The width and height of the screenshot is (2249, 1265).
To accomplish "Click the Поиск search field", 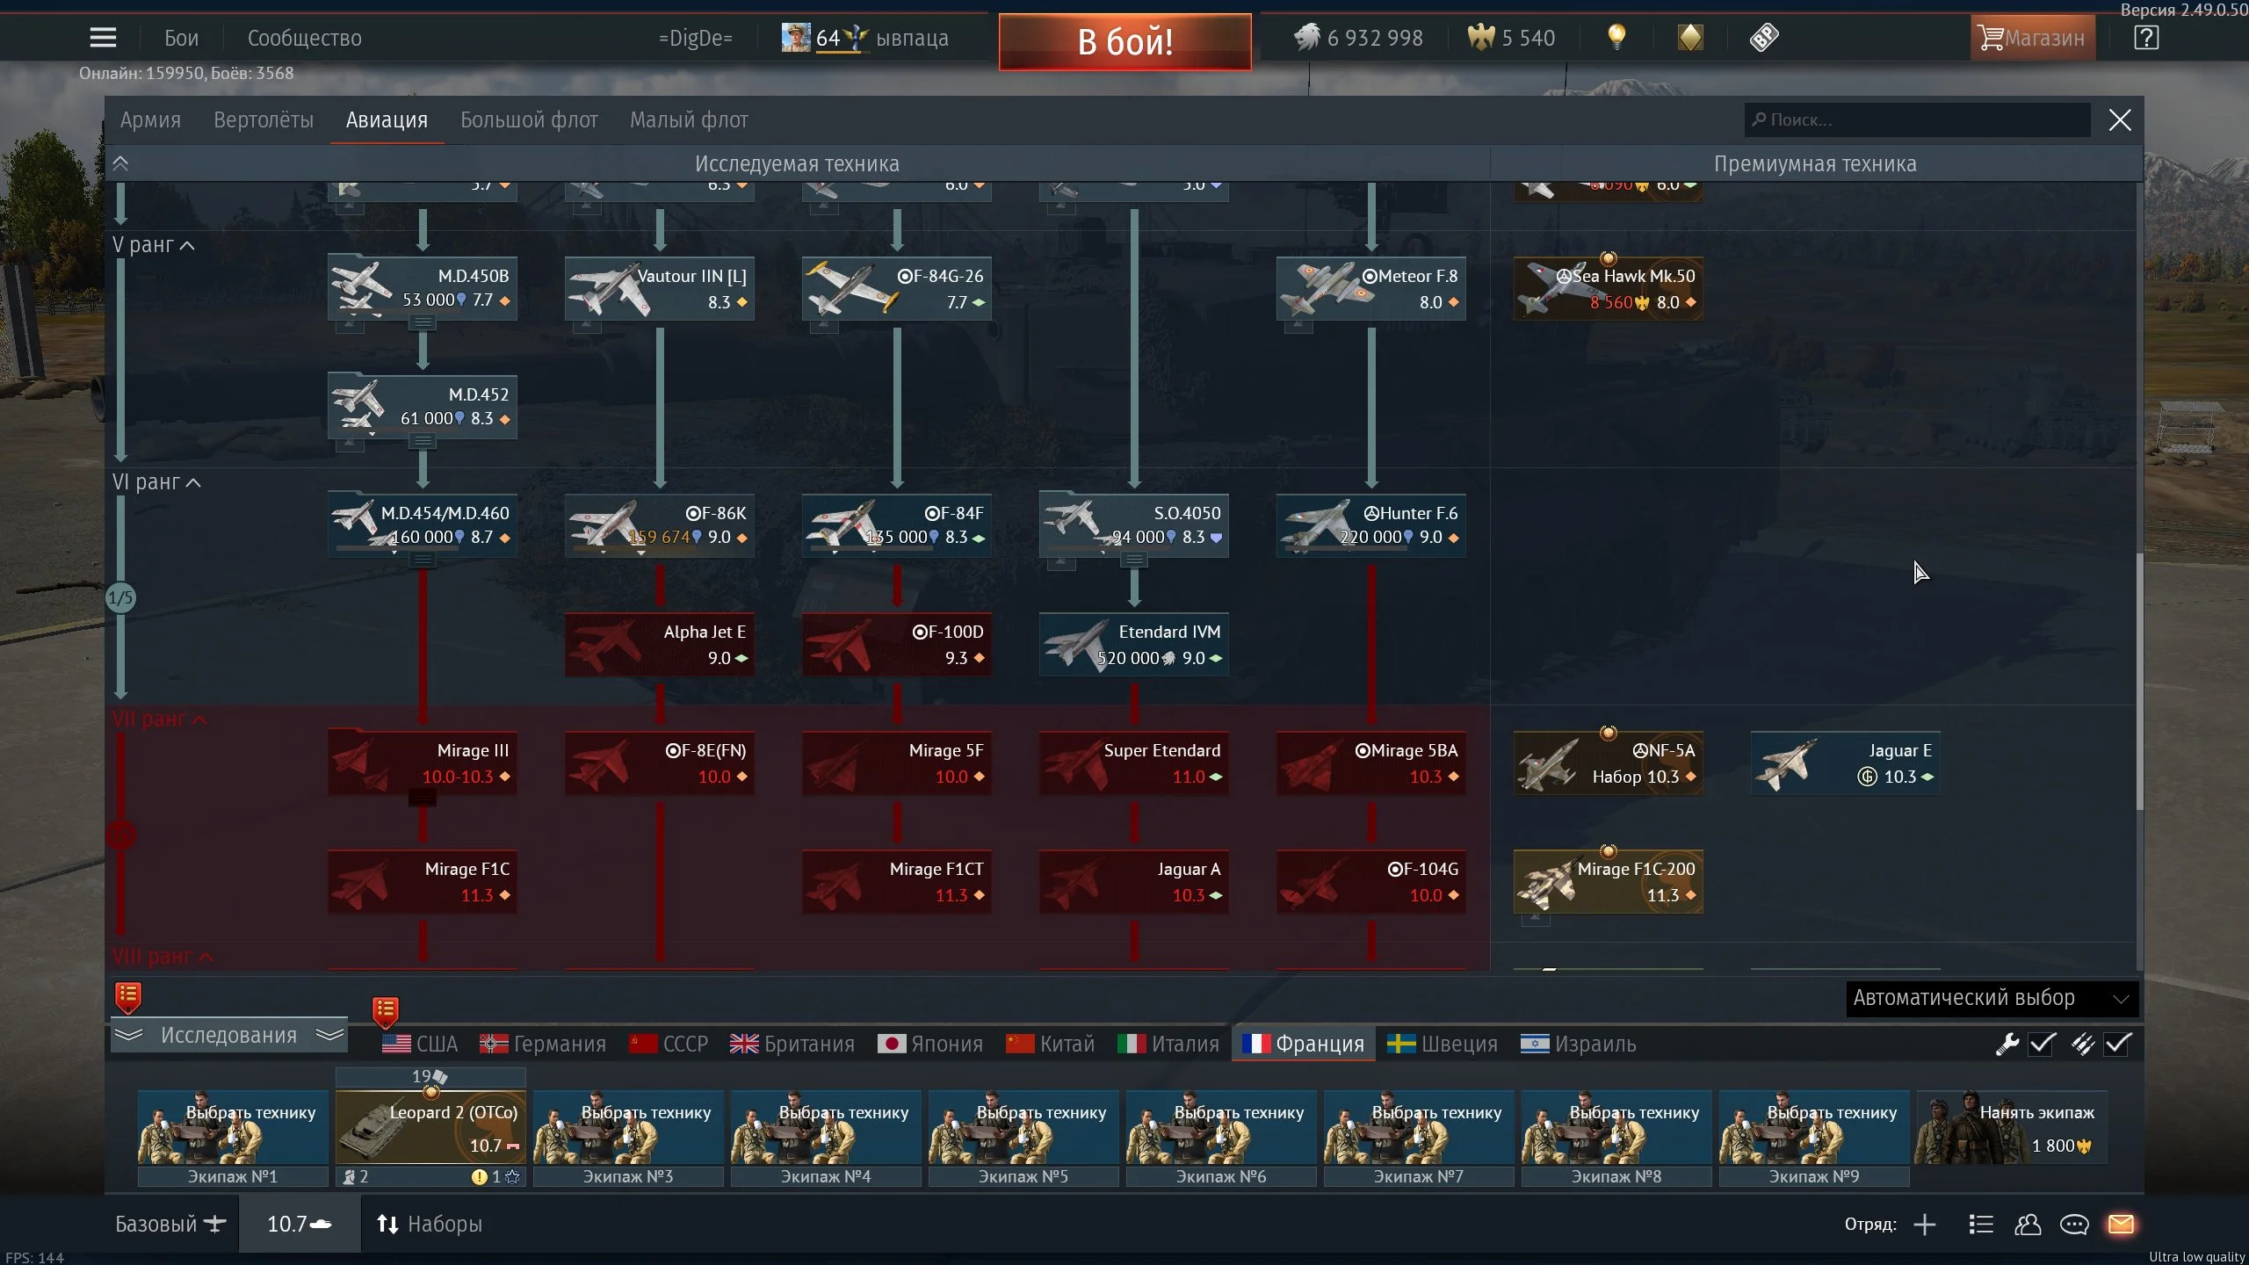I will click(1920, 120).
